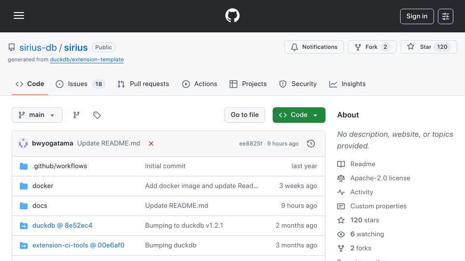Open the Bumping duckdb commit message
465x261 pixels.
(170, 246)
